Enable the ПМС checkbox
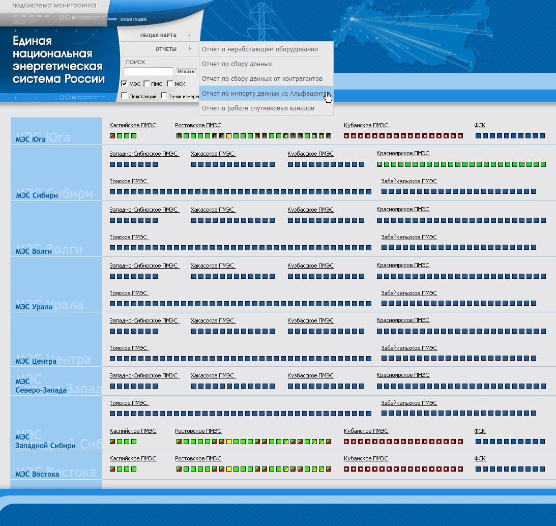Screen dimensions: 556x526 coord(147,84)
